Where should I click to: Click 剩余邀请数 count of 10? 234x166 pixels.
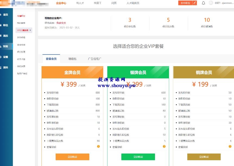(207, 20)
